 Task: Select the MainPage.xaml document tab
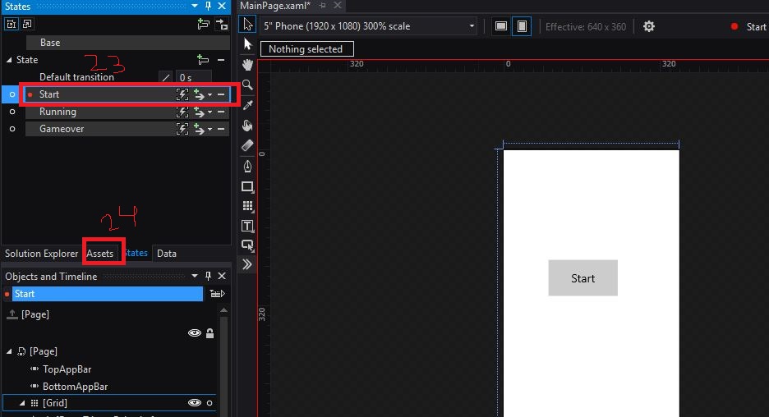click(x=275, y=6)
